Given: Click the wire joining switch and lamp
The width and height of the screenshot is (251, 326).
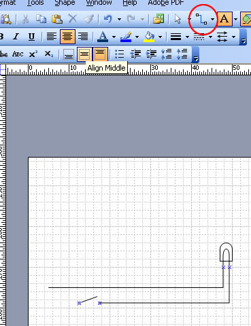Looking at the screenshot, I should point(164,302).
